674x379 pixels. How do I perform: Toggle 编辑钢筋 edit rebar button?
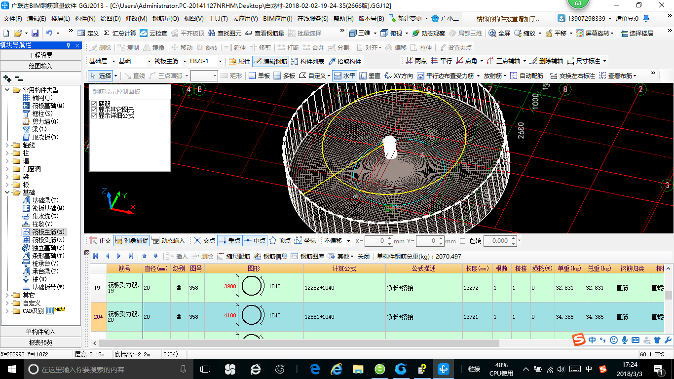click(270, 61)
